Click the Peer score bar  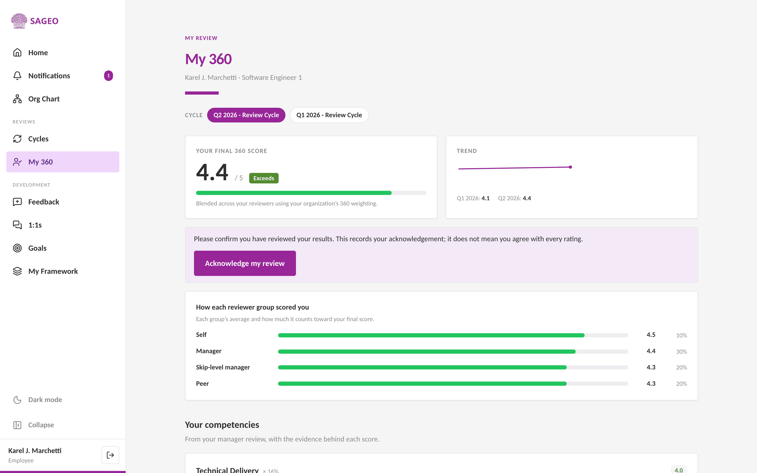tap(453, 384)
